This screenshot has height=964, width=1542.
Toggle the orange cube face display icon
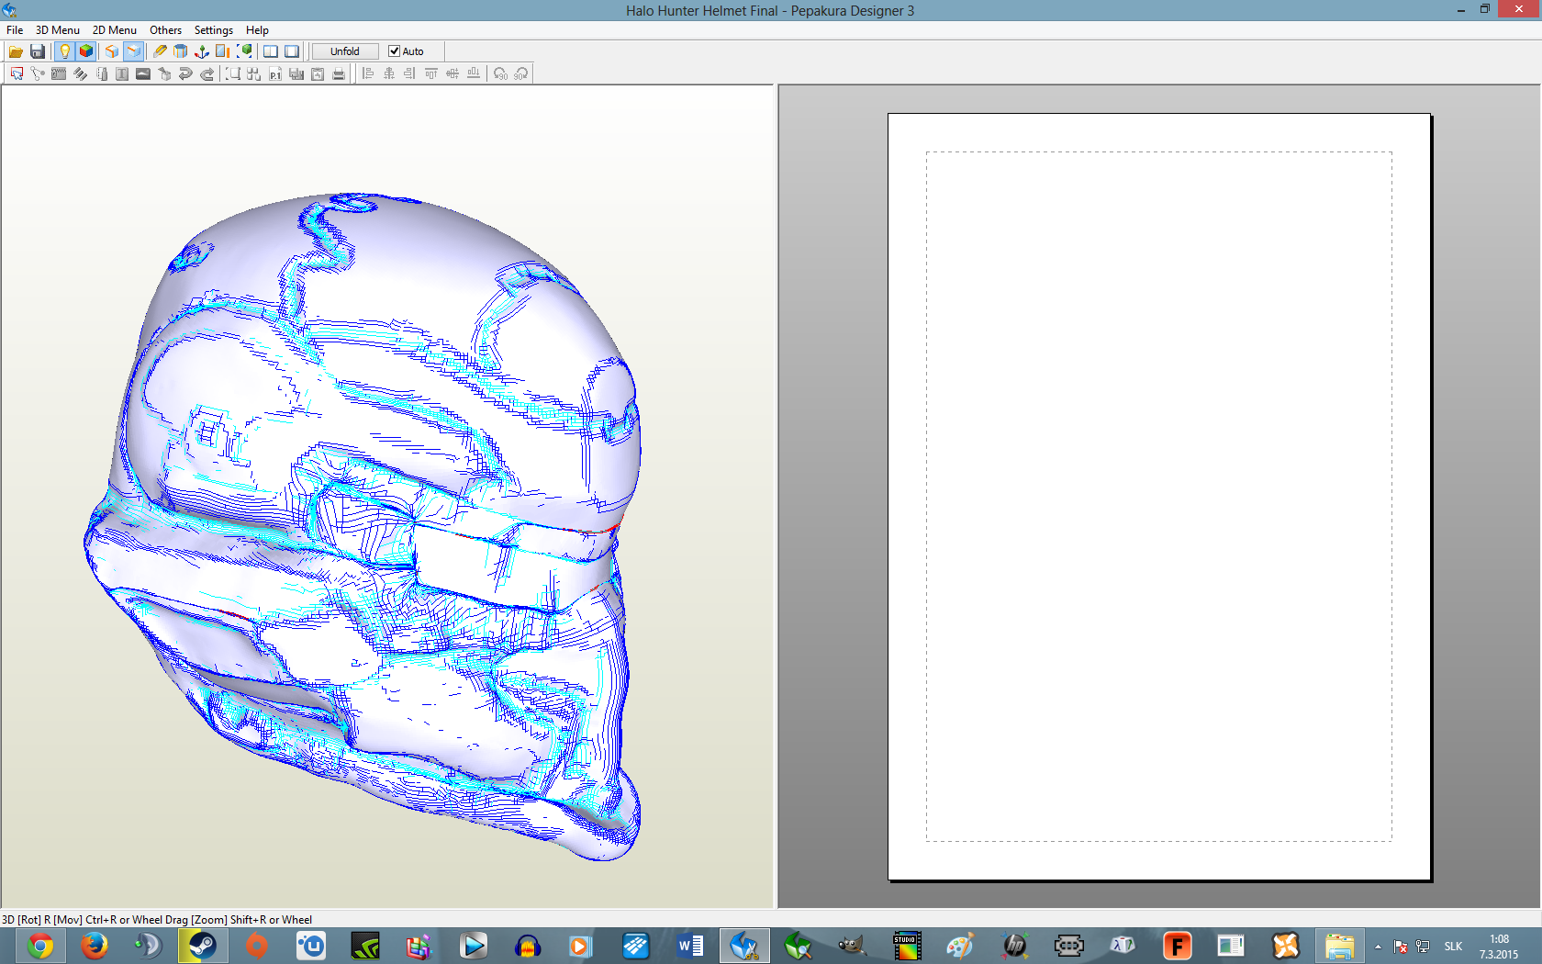click(x=112, y=51)
